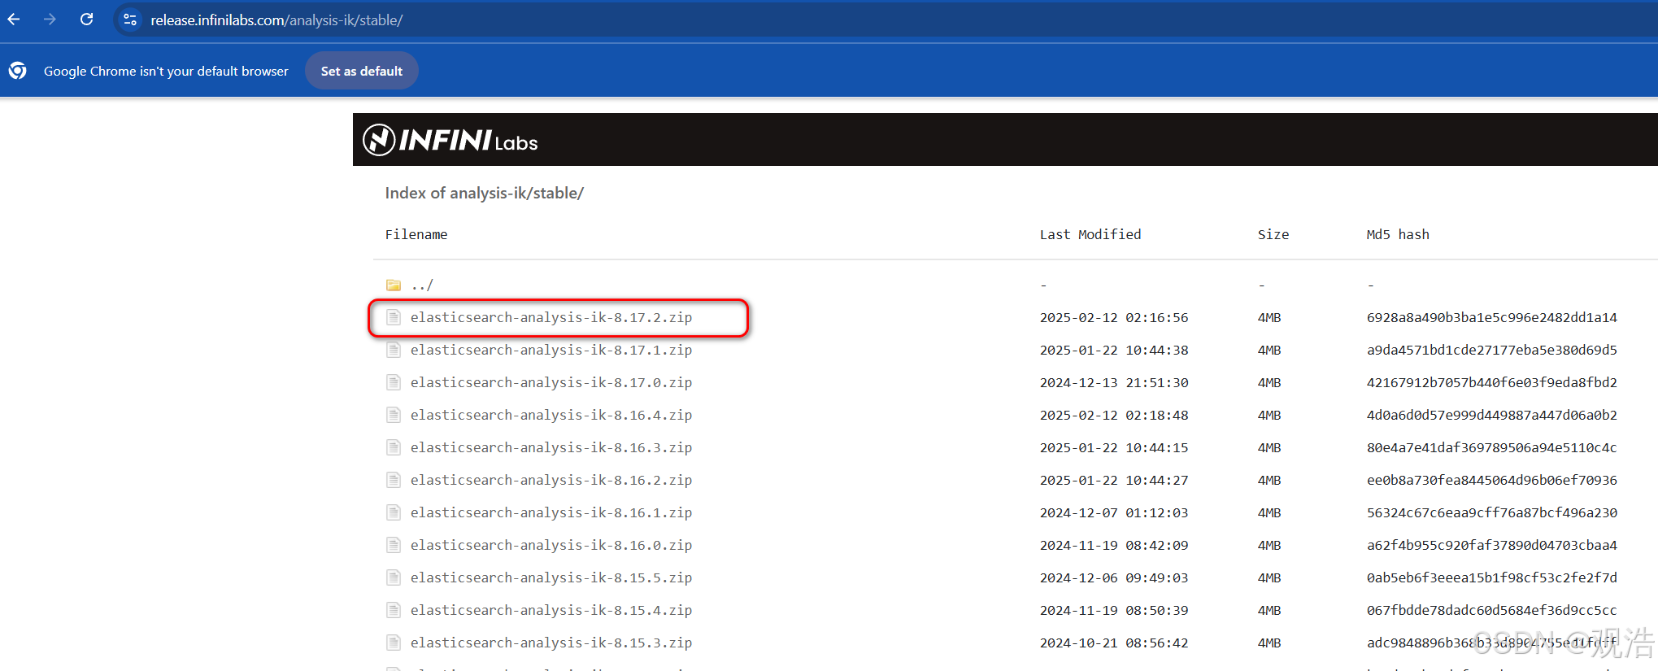1658x671 pixels.
Task: Select hash 6928a8a490b3ba1e5c996e2482dd1a14
Action: point(1492,317)
